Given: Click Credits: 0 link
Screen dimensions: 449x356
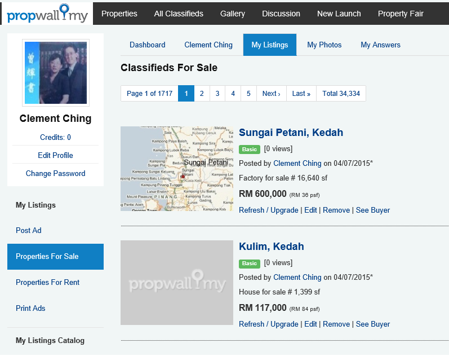Looking at the screenshot, I should pos(56,138).
